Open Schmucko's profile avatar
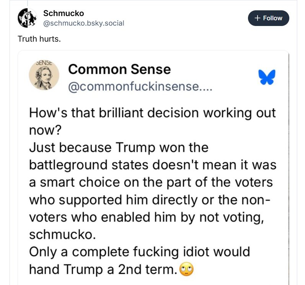Viewport: 305px width, 285px height. [x=27, y=18]
